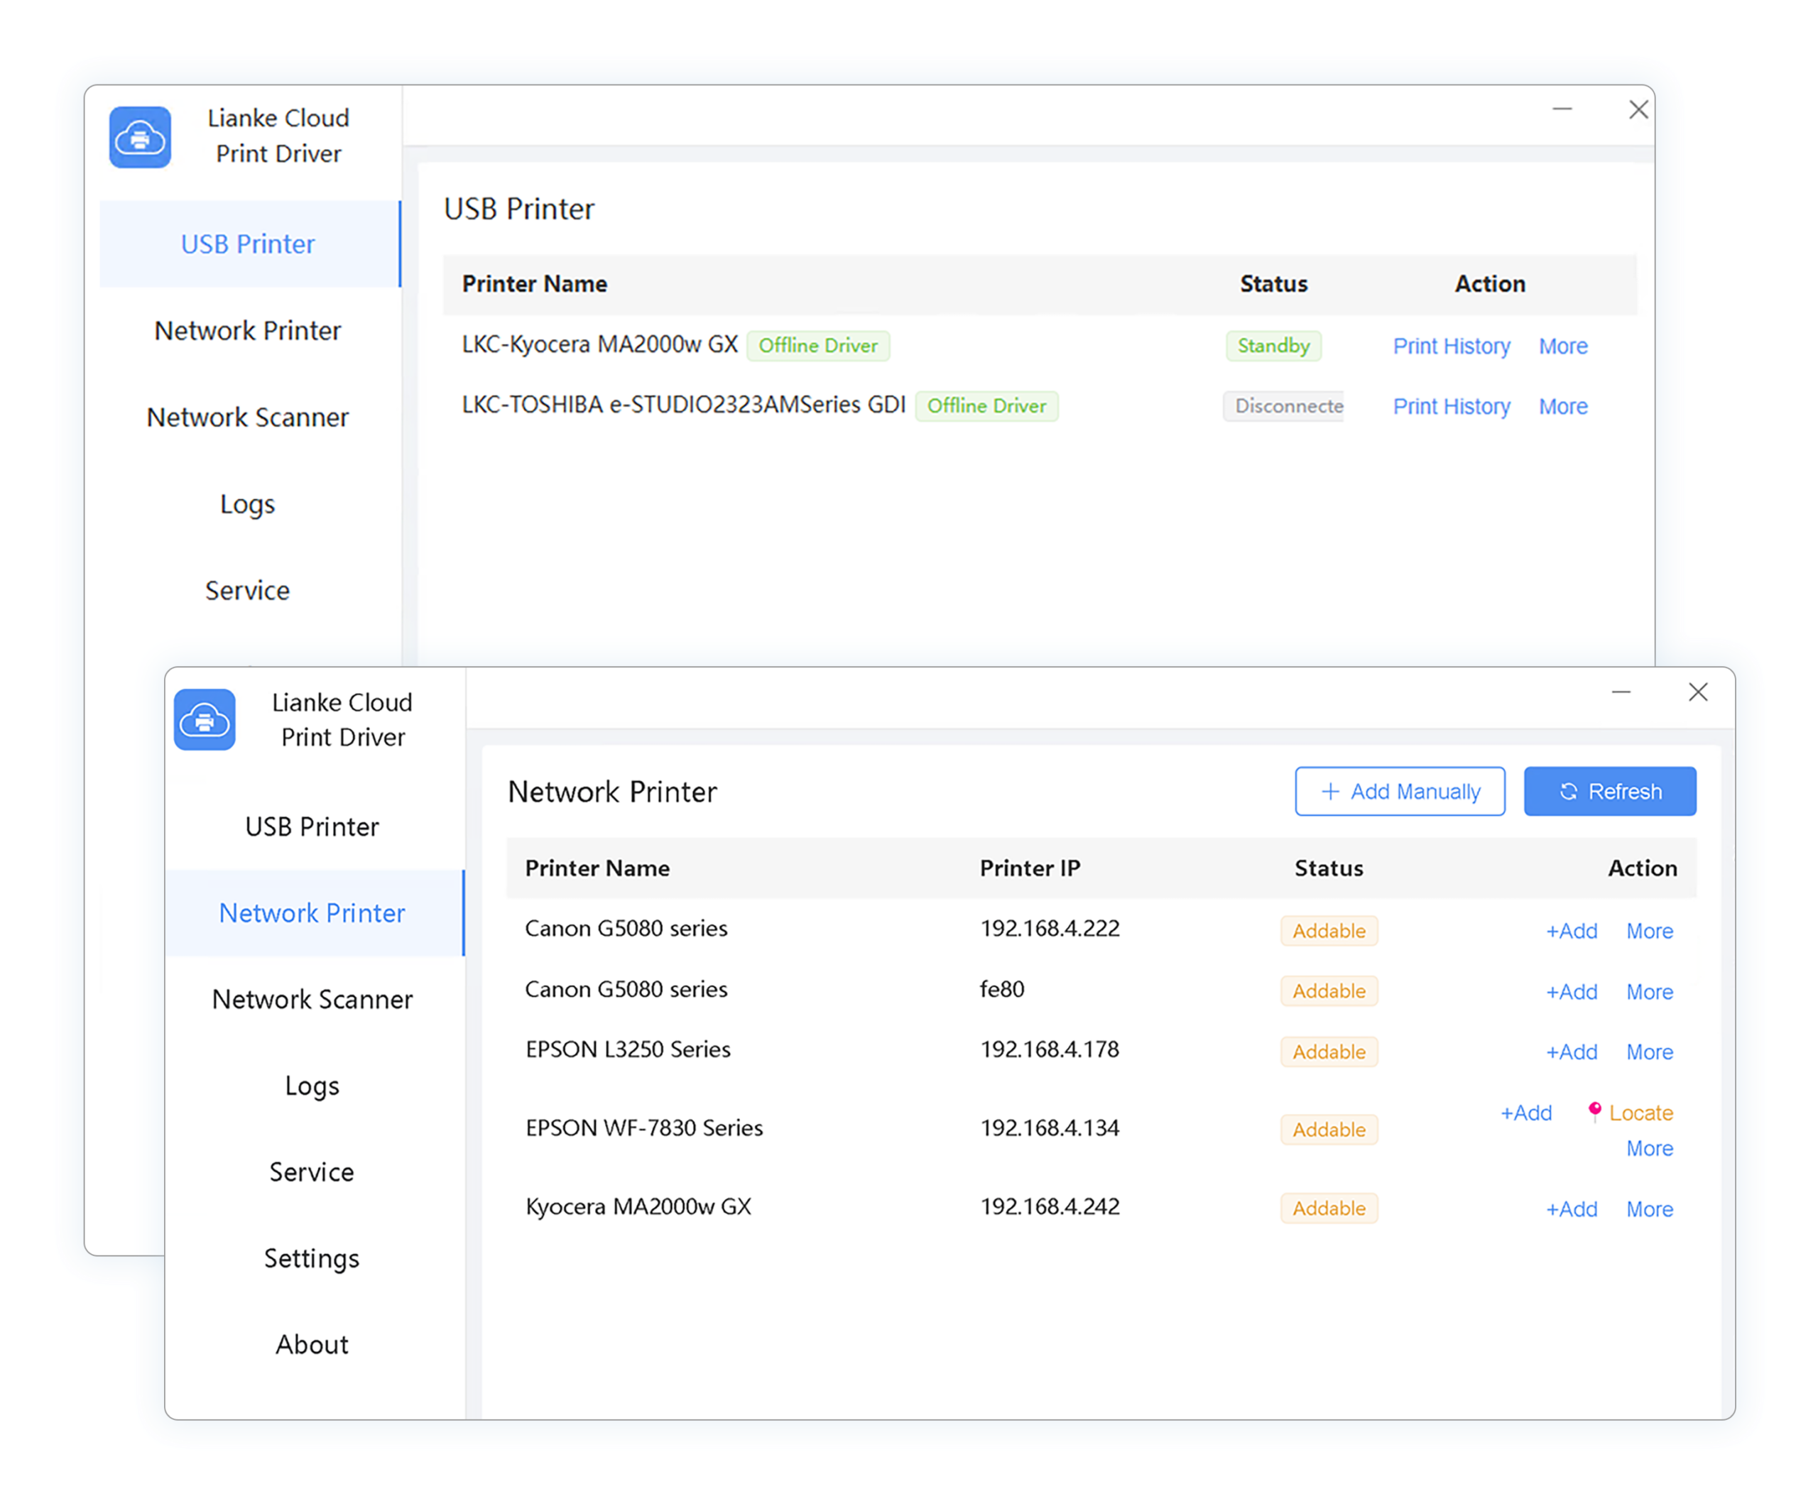Switch to USB Printer in the front window

tap(312, 826)
